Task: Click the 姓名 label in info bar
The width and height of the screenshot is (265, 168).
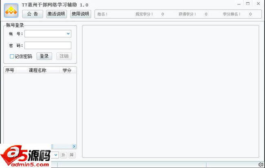Action: pyautogui.click(x=102, y=14)
